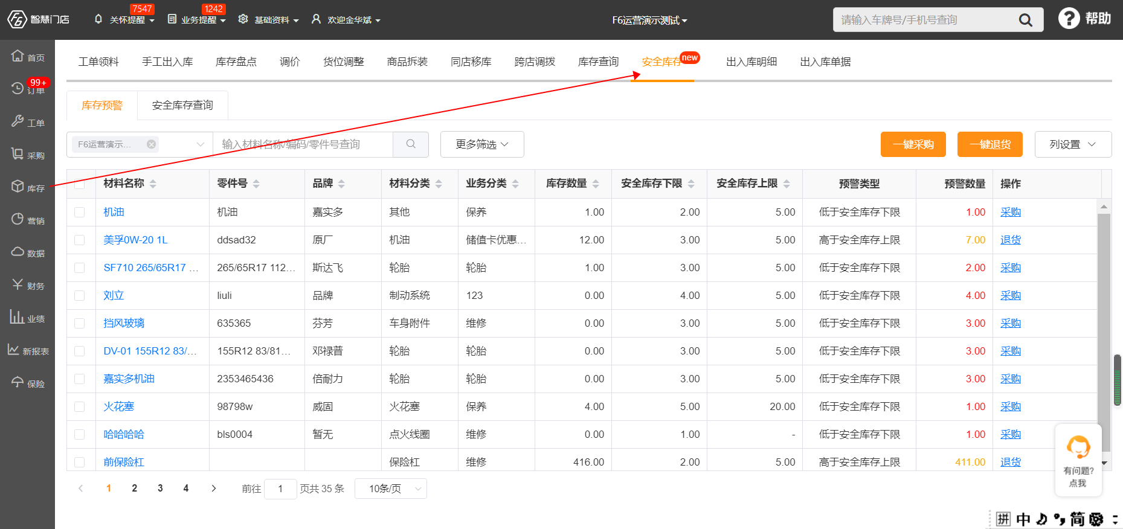Click the 输入材料名称 search field
Viewport: 1123px width, 529px height.
[x=303, y=144]
